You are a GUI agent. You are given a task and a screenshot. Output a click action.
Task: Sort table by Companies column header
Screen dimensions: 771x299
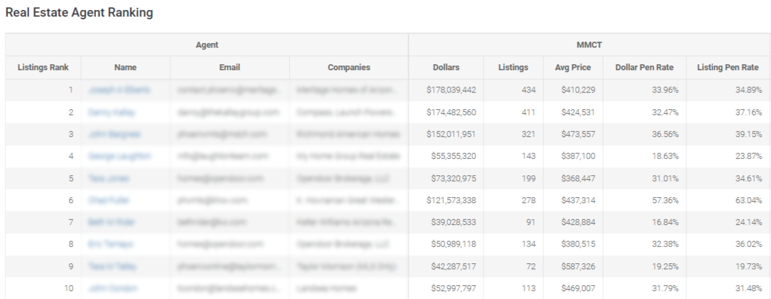(x=348, y=67)
